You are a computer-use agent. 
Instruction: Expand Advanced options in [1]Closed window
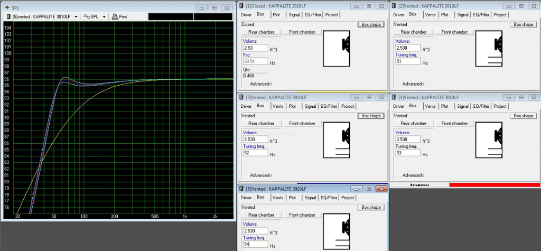click(261, 84)
